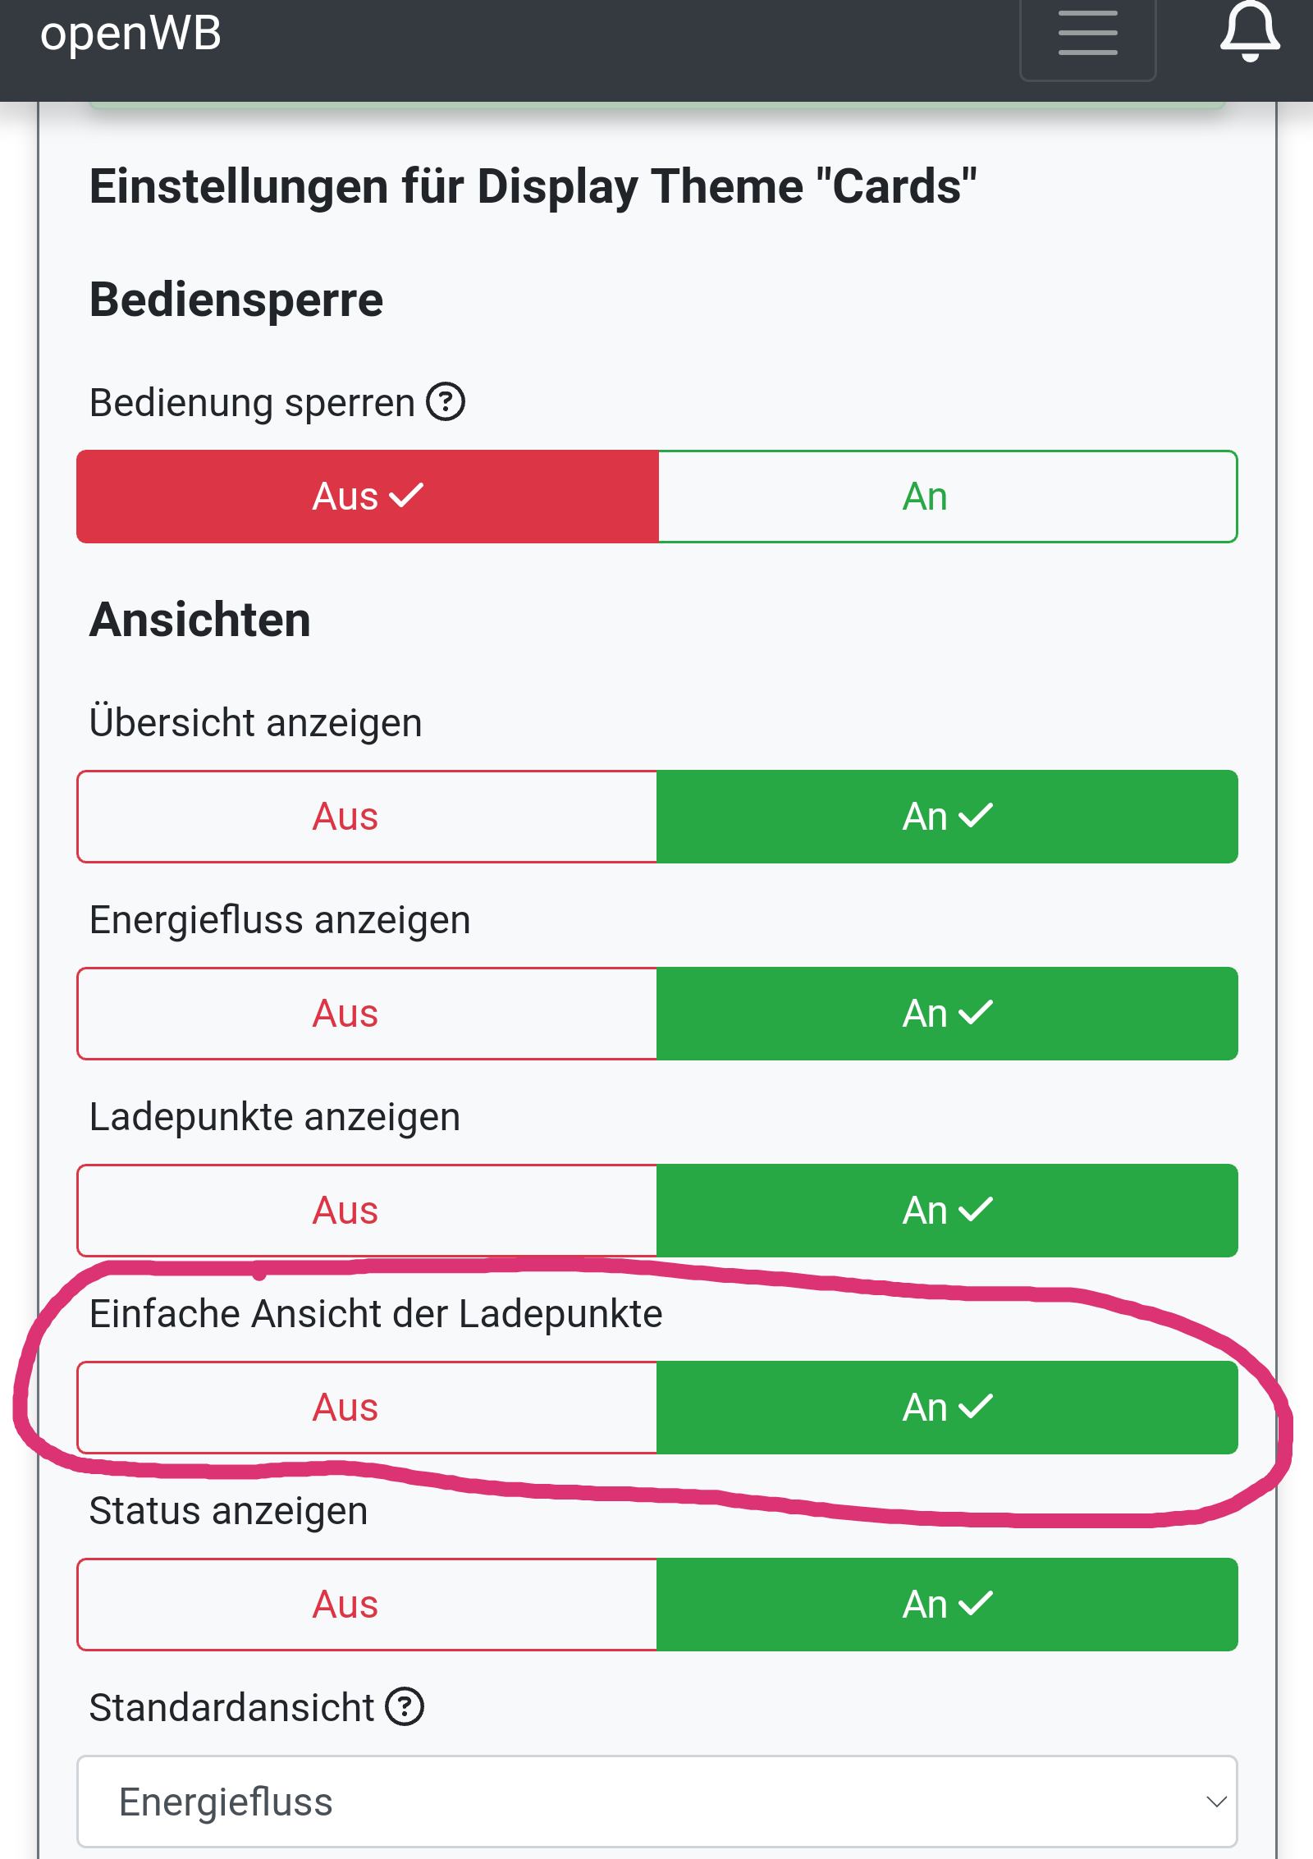
Task: Show help for Bedienung sperren
Action: pos(446,402)
